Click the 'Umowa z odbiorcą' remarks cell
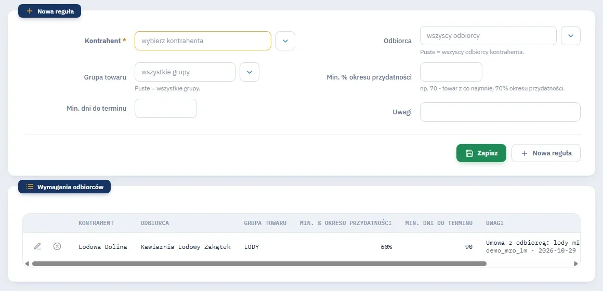Screen dimensions: 603x291 533,246
